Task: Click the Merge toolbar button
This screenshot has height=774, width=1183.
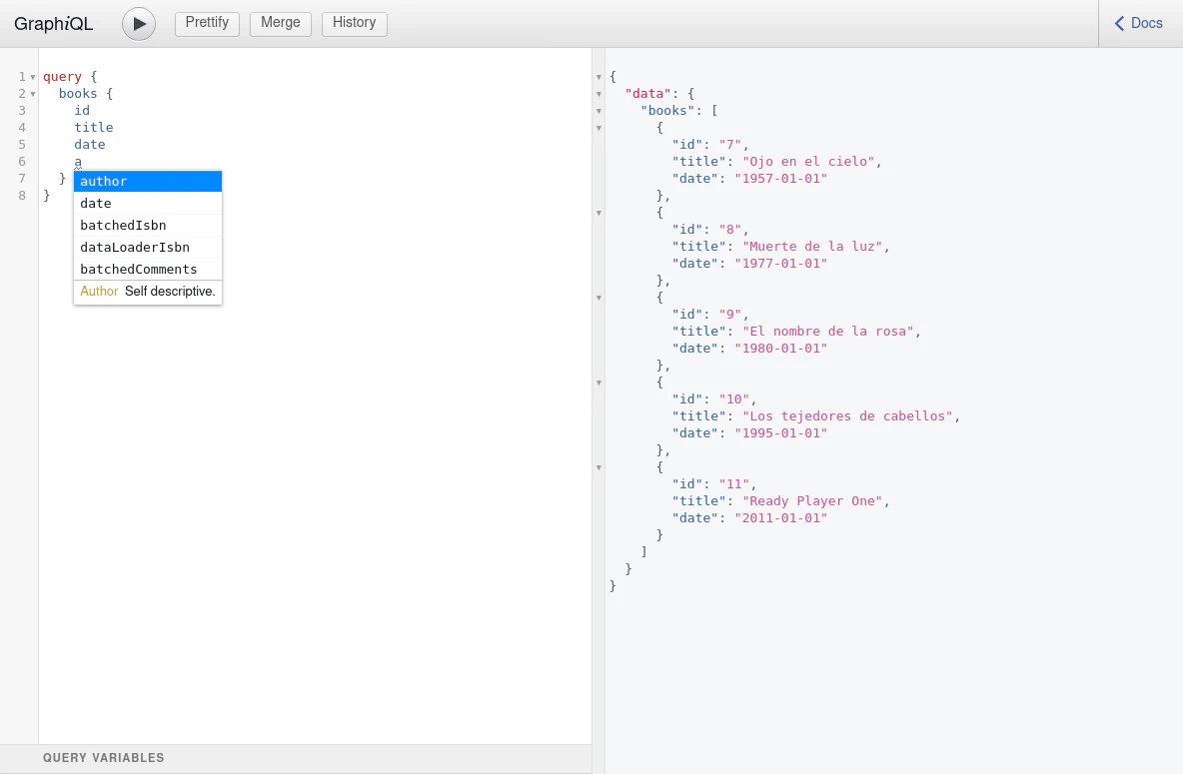Action: (280, 23)
